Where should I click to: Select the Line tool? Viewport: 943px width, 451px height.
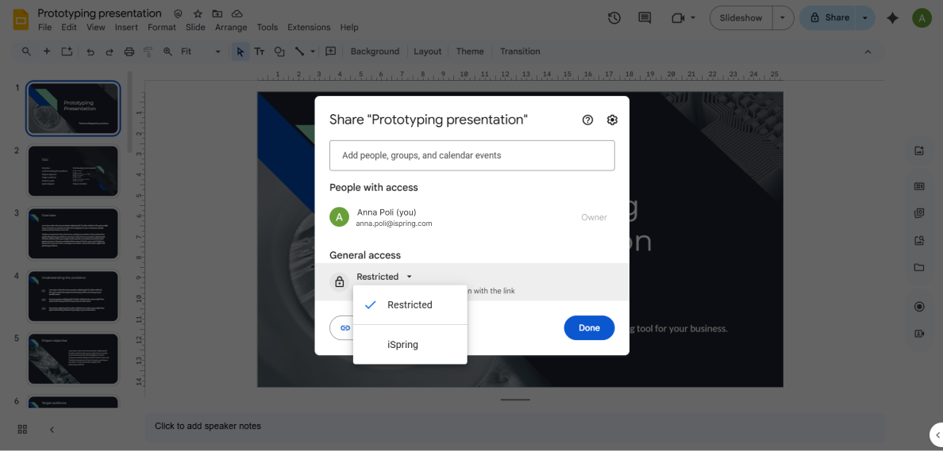point(299,52)
